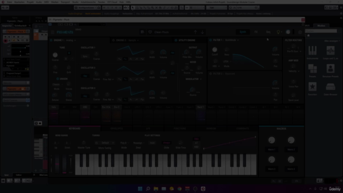Select KBD modulation source slot
The image size is (343, 193).
tap(85, 107)
